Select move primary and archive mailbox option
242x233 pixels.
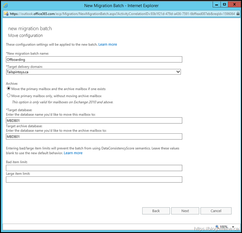(9, 89)
